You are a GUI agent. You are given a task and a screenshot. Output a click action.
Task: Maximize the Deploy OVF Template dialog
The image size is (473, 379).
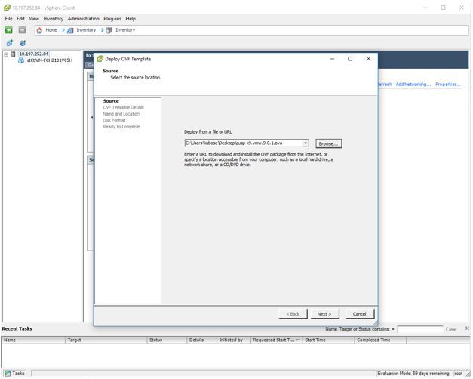(350, 59)
